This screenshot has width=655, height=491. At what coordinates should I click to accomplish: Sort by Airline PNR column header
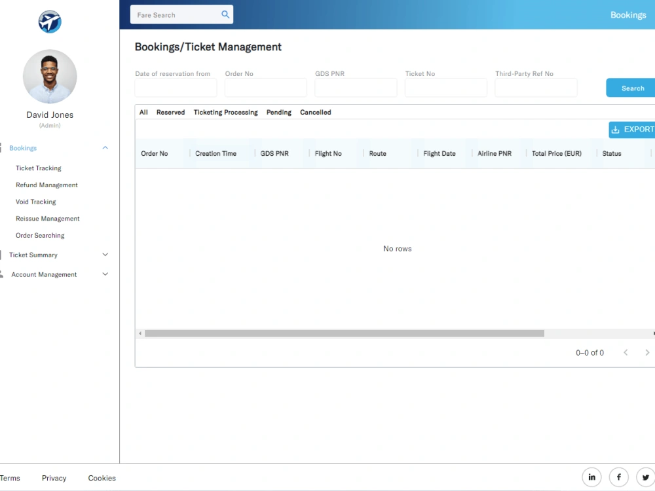point(495,153)
